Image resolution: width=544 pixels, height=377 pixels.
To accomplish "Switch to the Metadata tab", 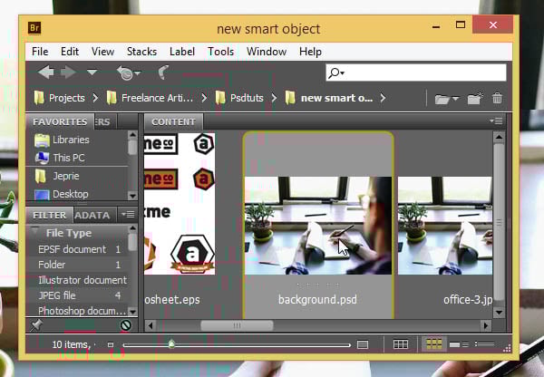I will (x=94, y=215).
